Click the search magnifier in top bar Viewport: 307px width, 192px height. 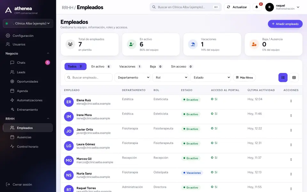point(154,7)
